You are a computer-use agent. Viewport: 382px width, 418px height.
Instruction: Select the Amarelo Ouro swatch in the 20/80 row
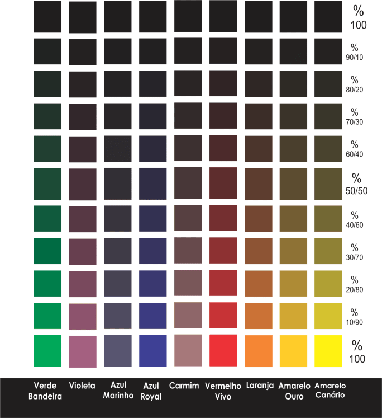click(293, 284)
